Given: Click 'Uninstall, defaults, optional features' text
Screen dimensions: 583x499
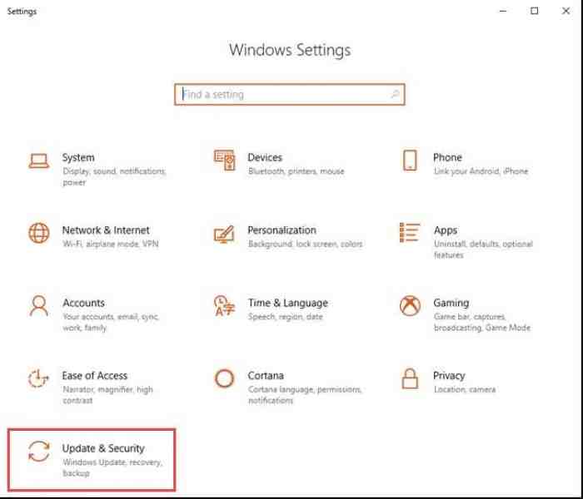Looking at the screenshot, I should pyautogui.click(x=483, y=249).
